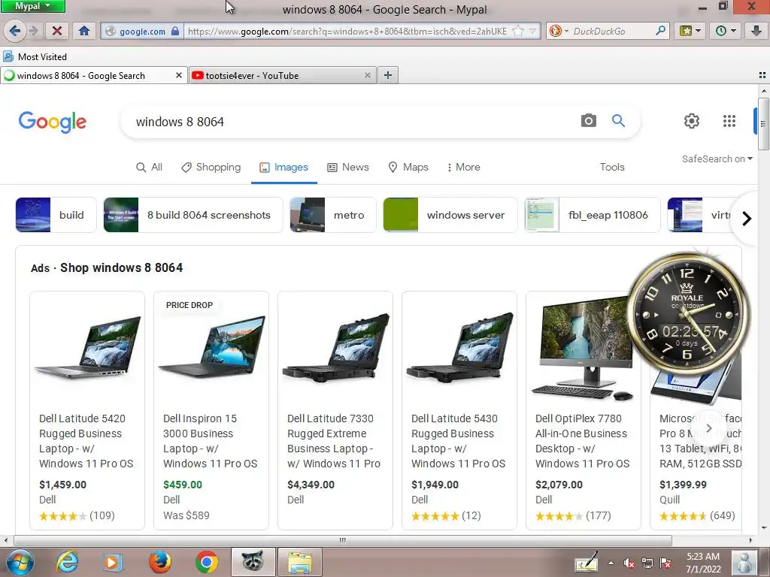Click the taskbar clock showing 5:23 AM

(x=703, y=563)
